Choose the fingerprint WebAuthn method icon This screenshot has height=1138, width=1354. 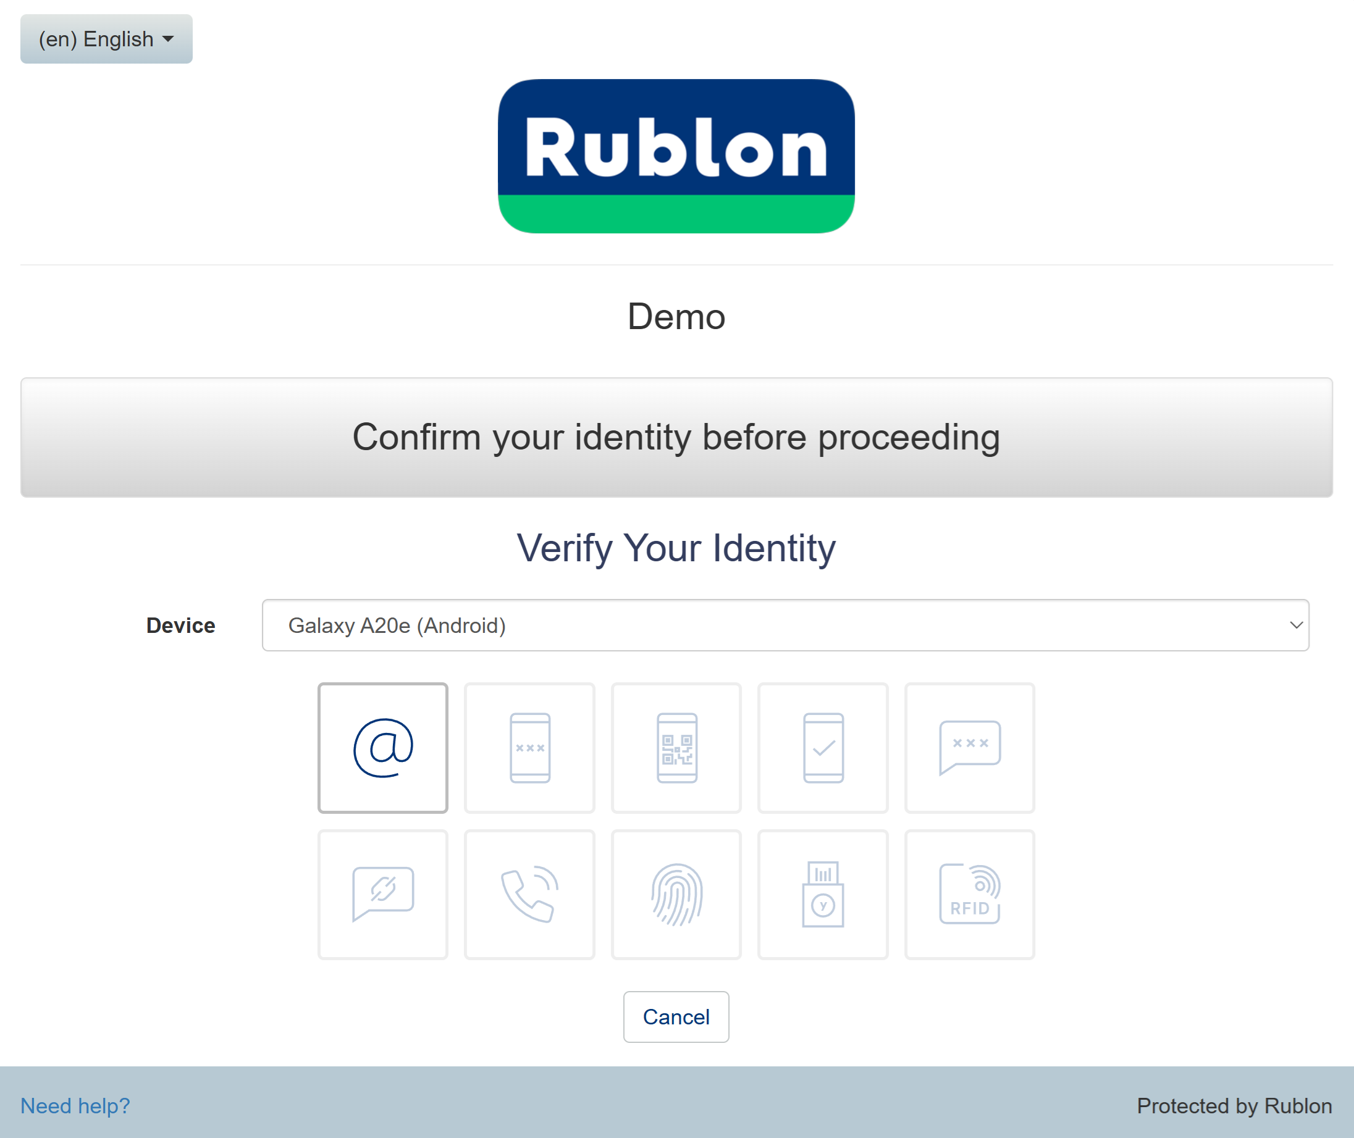pos(676,894)
